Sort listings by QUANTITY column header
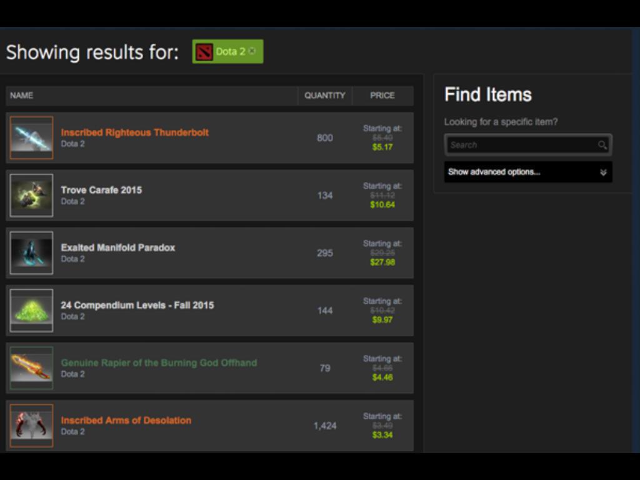This screenshot has height=480, width=640. [x=324, y=96]
